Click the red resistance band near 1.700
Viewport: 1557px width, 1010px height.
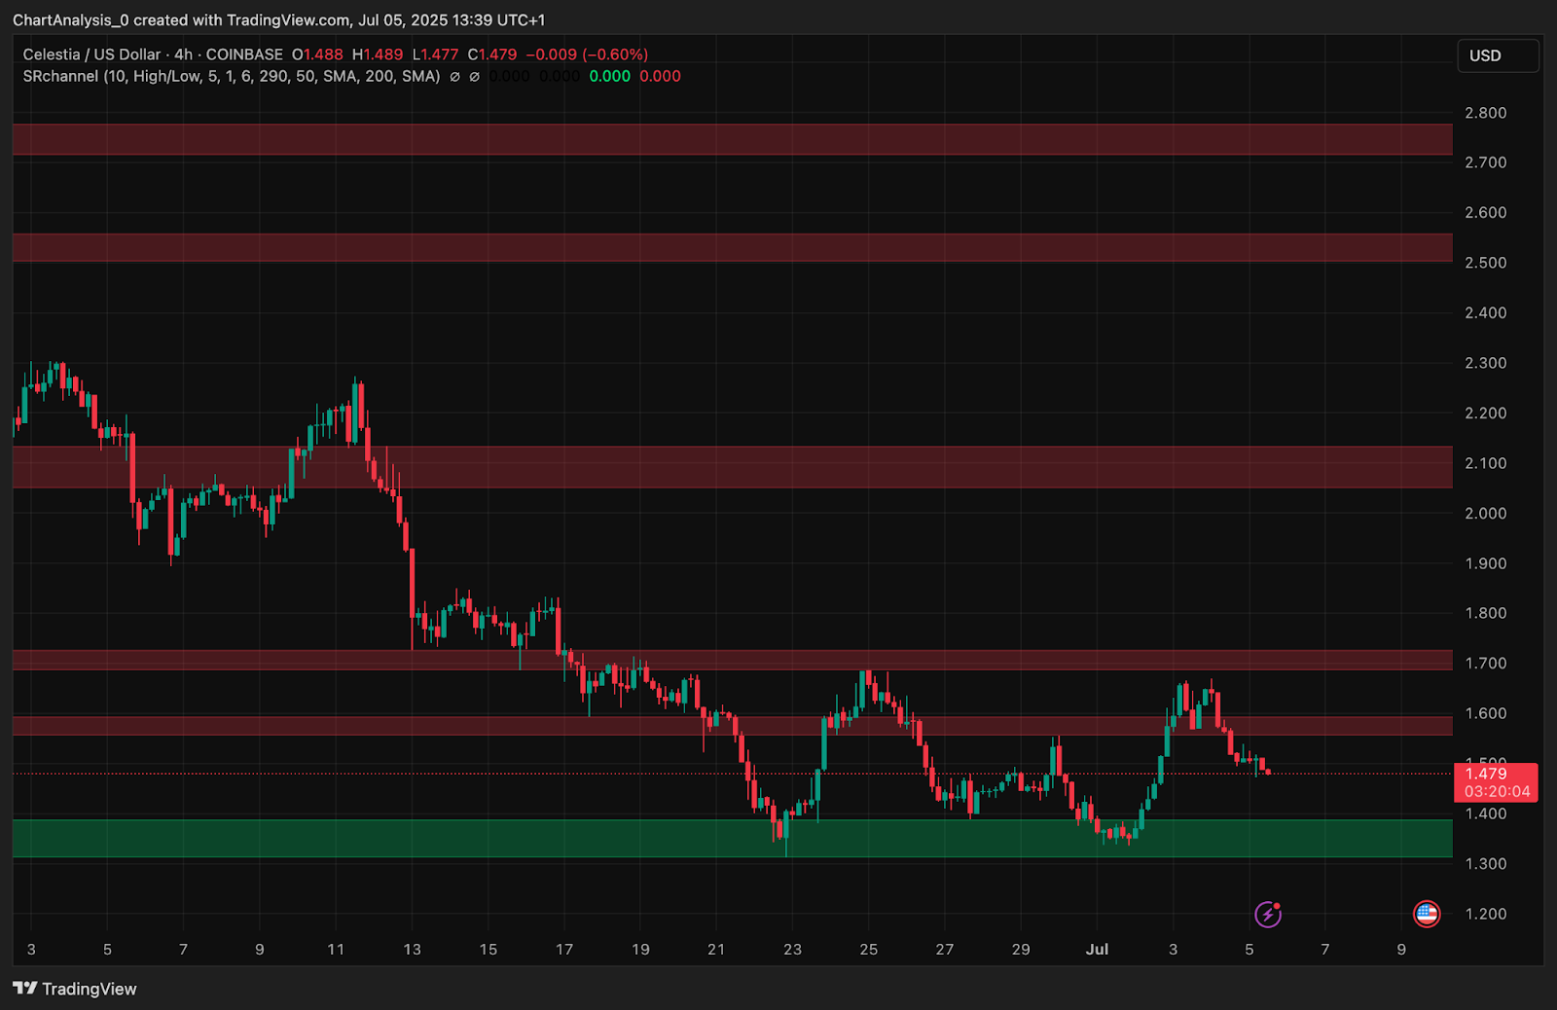point(730,660)
